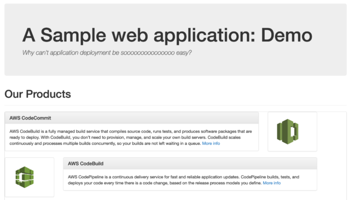Screen dimensions: 350x200
Task: Open More info link in AWS CodeBuild panel
Action: click(272, 183)
